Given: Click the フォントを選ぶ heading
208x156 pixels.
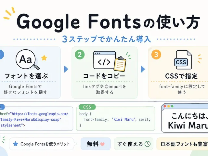Looking at the screenshot, I should tap(26, 76).
